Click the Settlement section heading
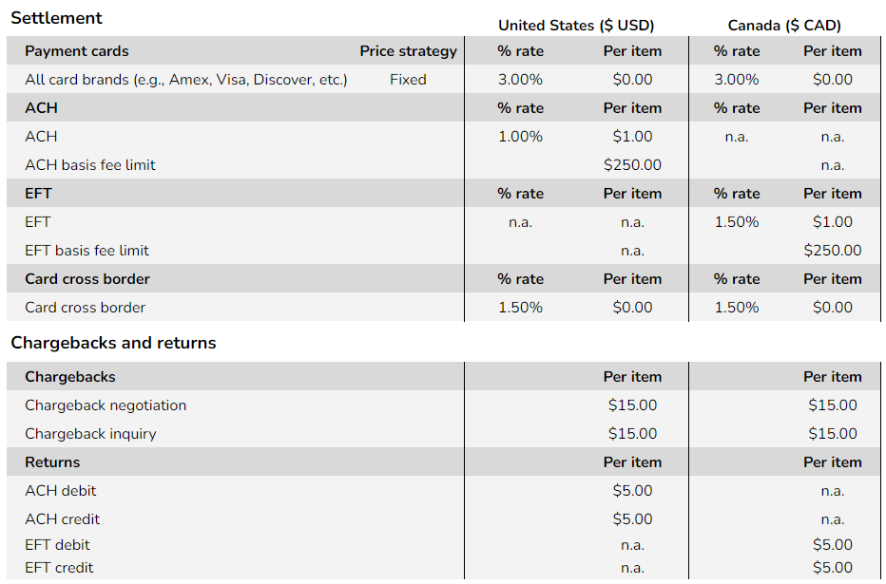The height and width of the screenshot is (584, 886). (x=56, y=18)
